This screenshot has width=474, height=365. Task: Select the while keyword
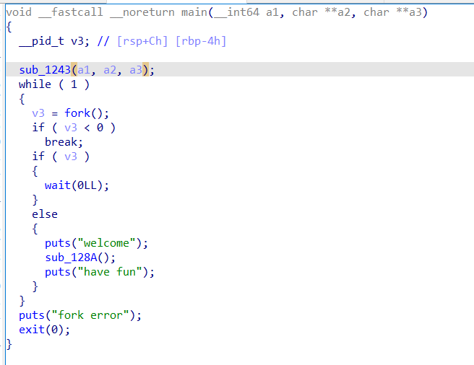[35, 84]
